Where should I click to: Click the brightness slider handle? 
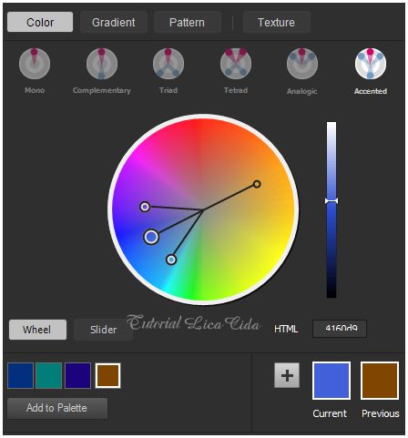pos(331,201)
